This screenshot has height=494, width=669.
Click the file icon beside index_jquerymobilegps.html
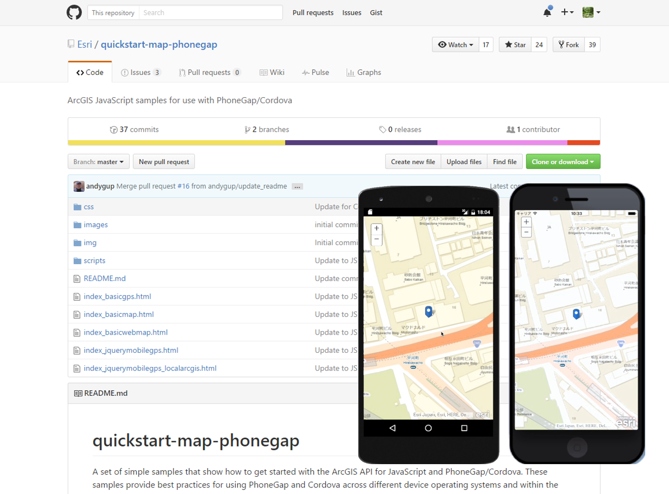(x=77, y=351)
